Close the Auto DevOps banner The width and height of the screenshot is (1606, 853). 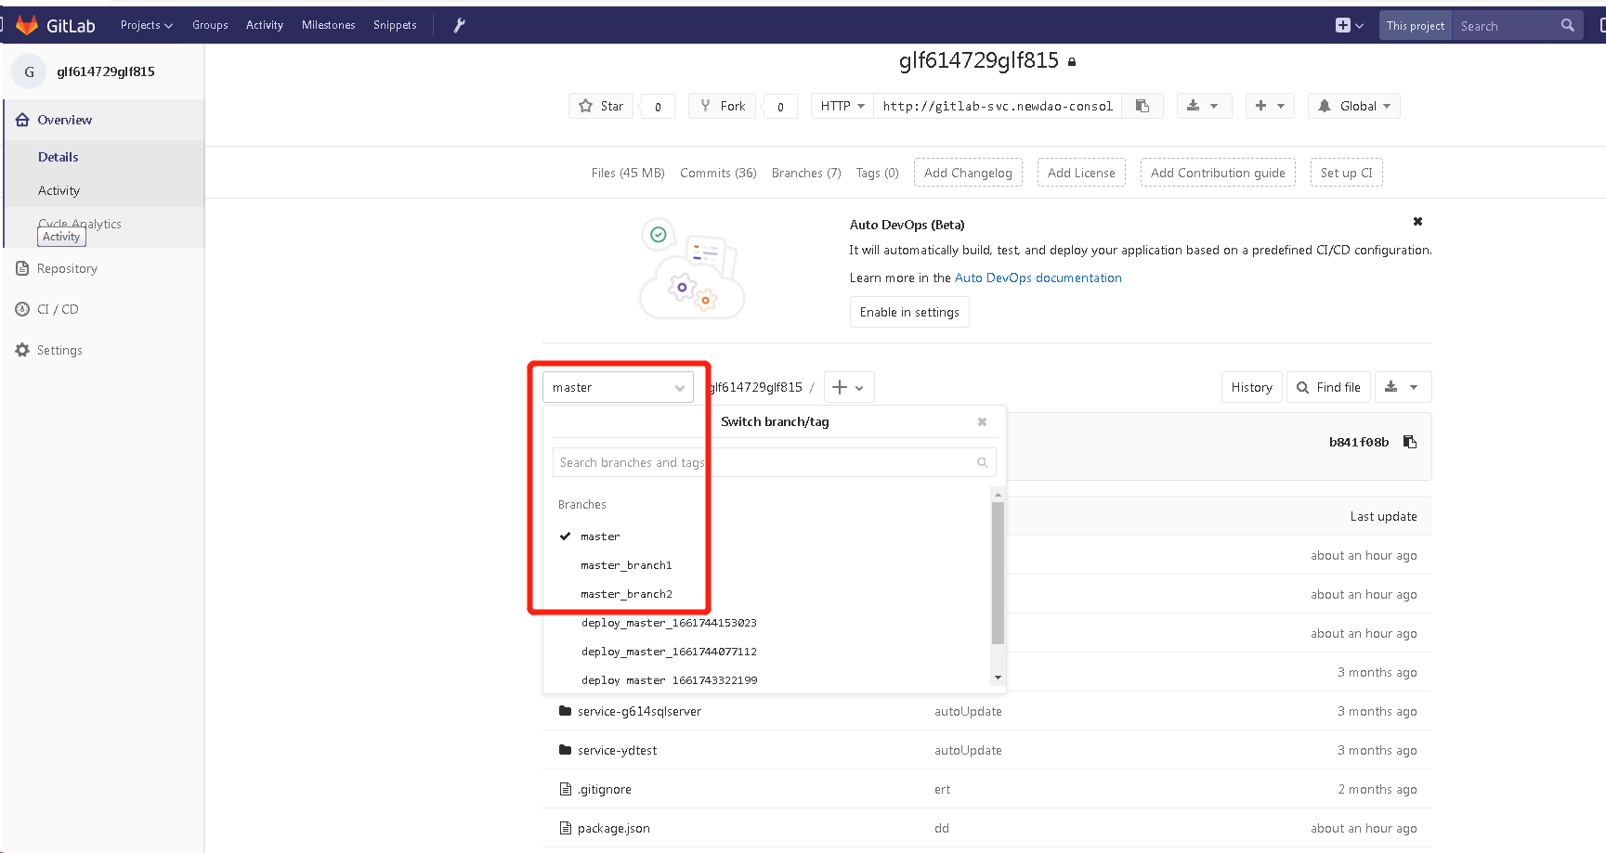1417,222
